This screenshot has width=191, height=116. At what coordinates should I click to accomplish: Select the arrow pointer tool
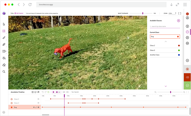[4, 24]
